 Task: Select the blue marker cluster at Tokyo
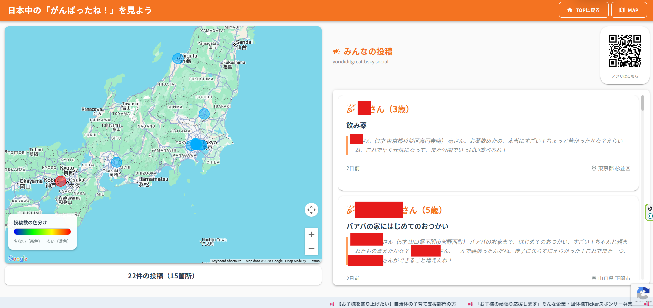(x=196, y=144)
